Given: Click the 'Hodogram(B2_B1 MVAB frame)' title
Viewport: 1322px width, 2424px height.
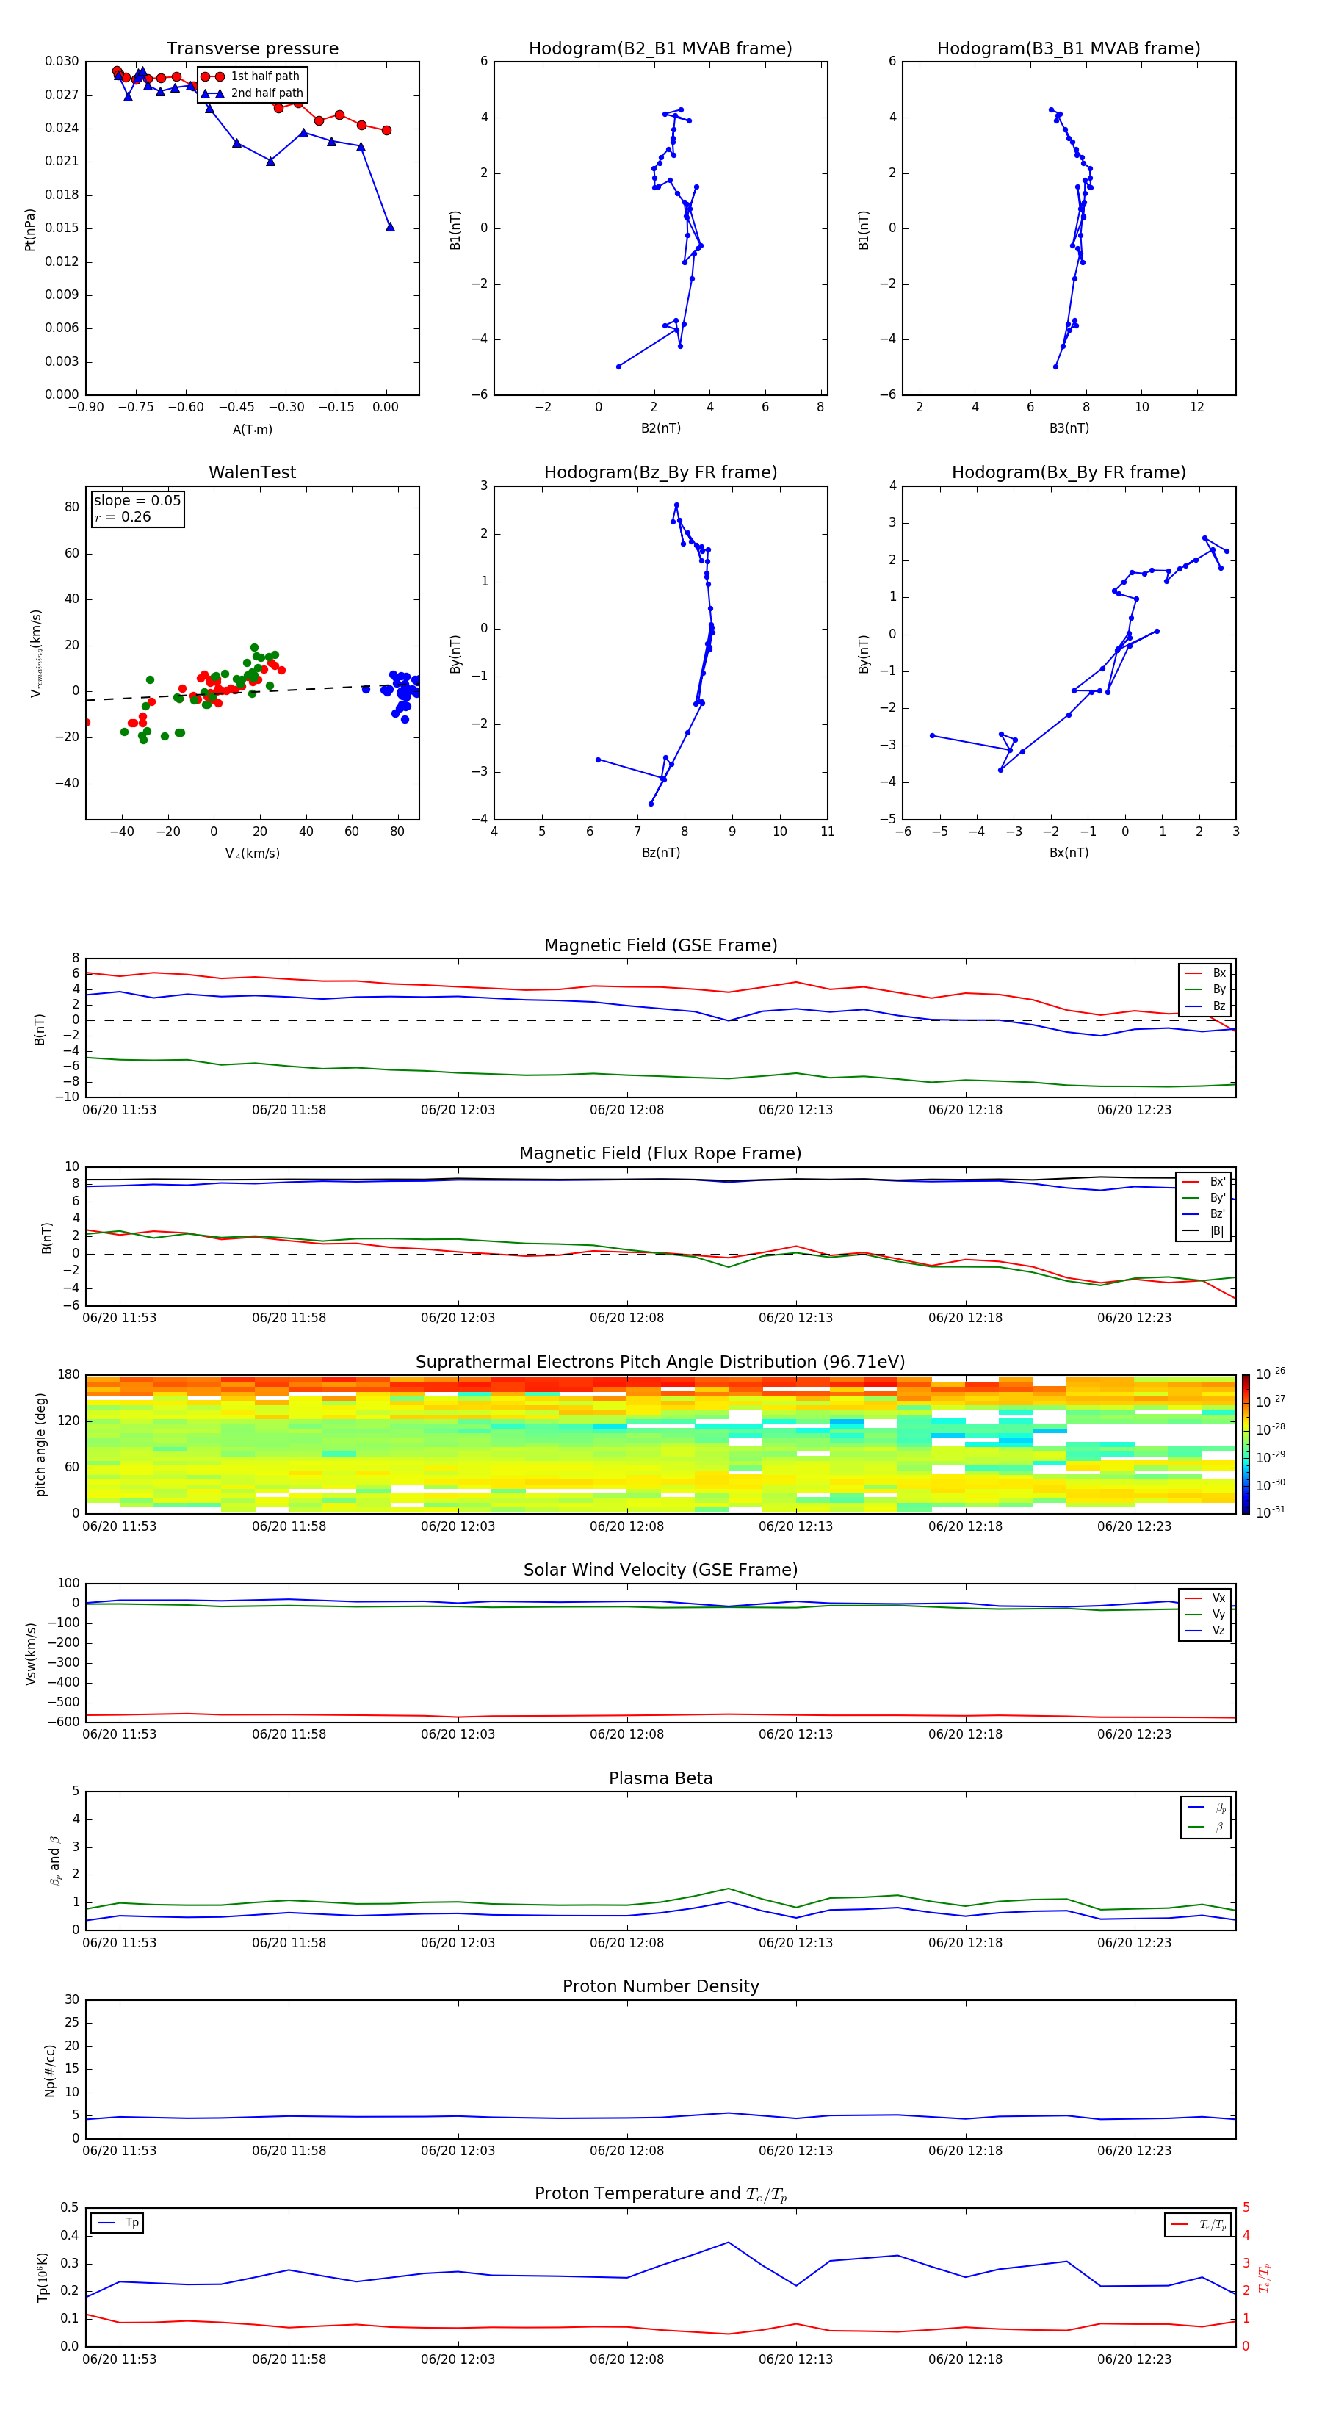Looking at the screenshot, I should coord(660,48).
